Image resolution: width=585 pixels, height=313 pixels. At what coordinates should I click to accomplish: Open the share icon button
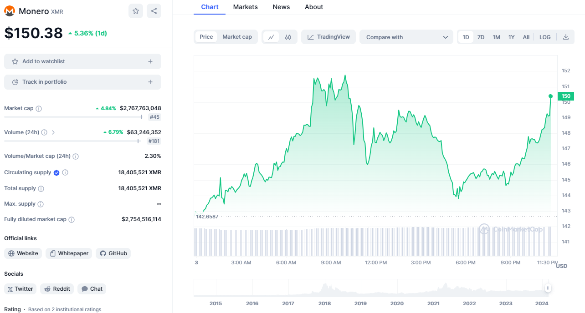154,11
